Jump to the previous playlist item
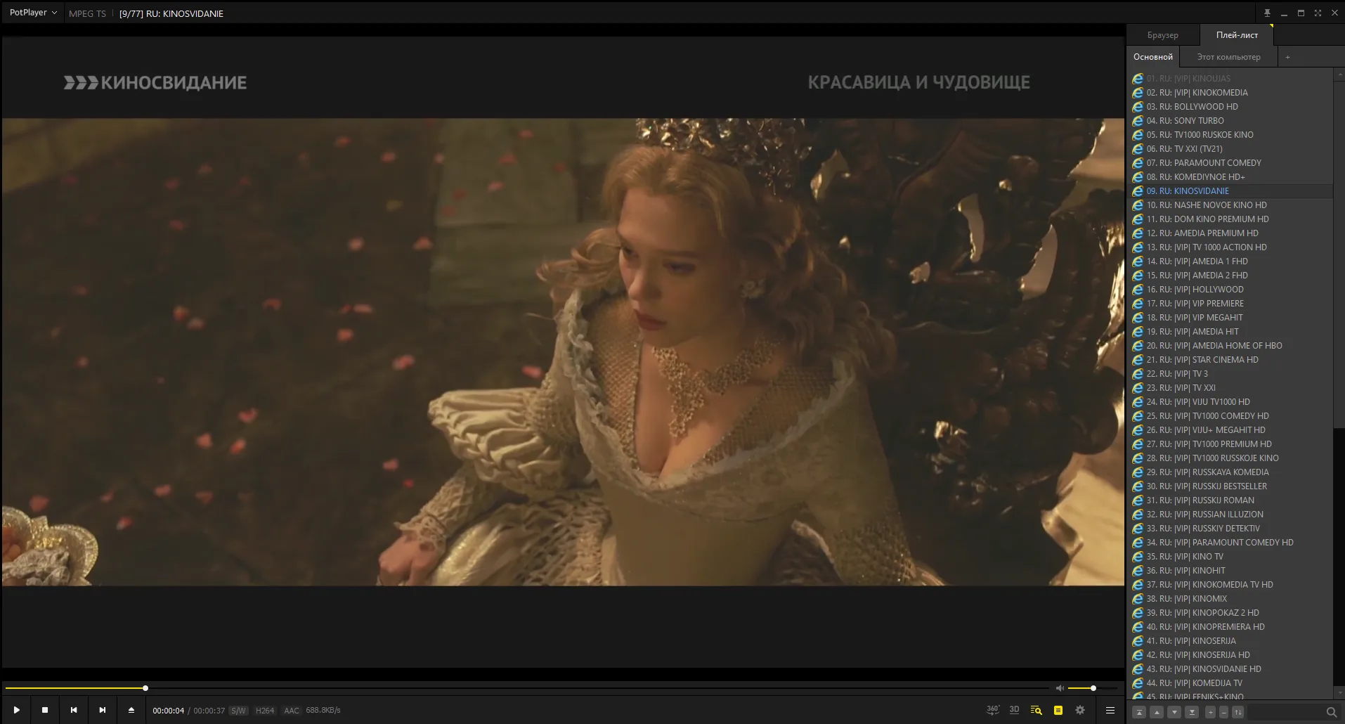 click(74, 710)
